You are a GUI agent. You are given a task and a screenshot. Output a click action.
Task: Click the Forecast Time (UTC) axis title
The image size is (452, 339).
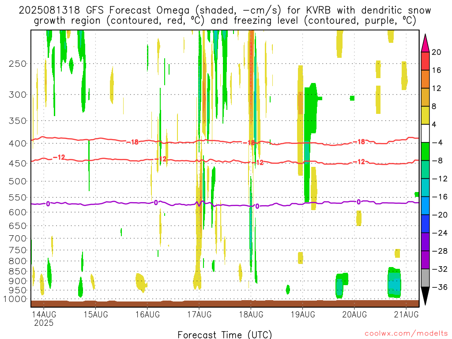click(x=225, y=335)
